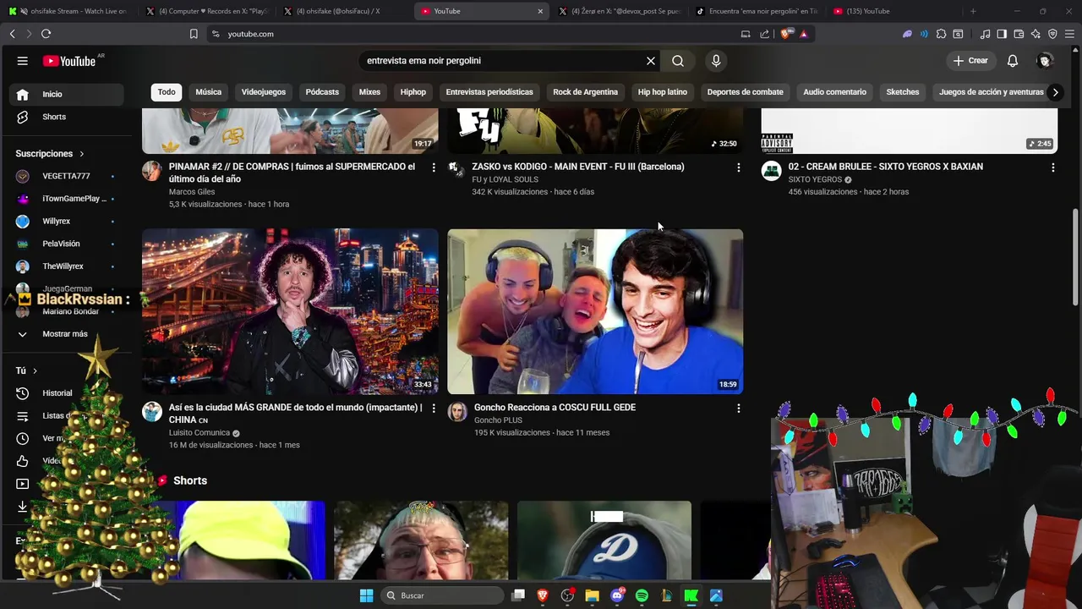This screenshot has height=609, width=1082.
Task: Select the Música filter chip
Action: click(x=208, y=92)
